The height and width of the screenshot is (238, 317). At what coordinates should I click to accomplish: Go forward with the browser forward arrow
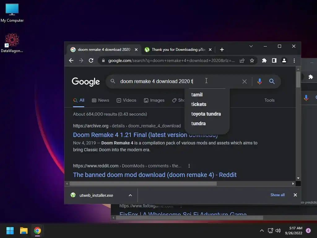point(81,60)
